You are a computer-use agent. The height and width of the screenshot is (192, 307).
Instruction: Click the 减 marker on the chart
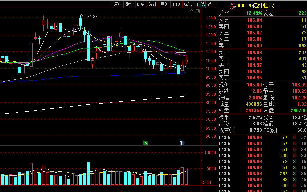click(145, 143)
